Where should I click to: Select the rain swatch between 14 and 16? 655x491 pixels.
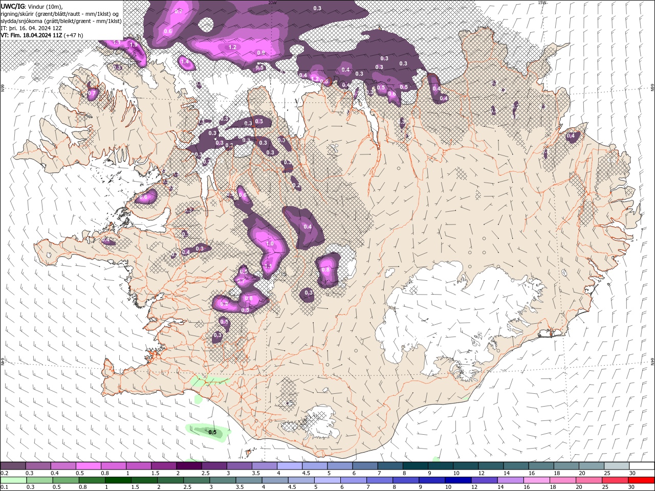510,480
